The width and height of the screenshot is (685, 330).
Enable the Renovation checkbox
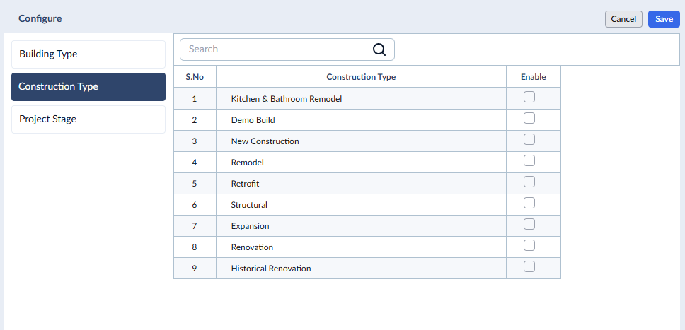(529, 245)
